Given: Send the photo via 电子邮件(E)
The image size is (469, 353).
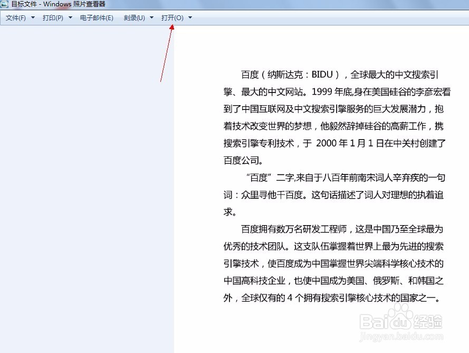Looking at the screenshot, I should pyautogui.click(x=97, y=17).
